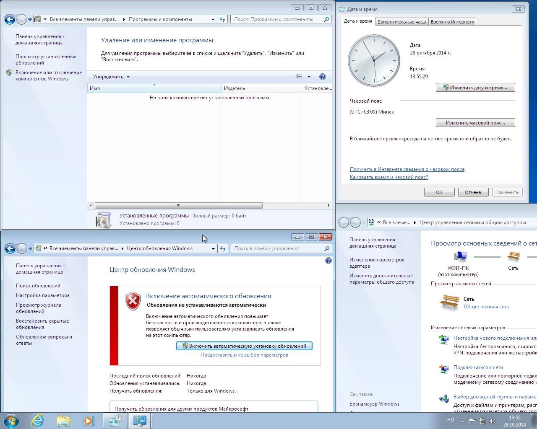537x429 pixels.
Task: Click refresh icon in Programs and Features address bar
Action: coord(222,19)
